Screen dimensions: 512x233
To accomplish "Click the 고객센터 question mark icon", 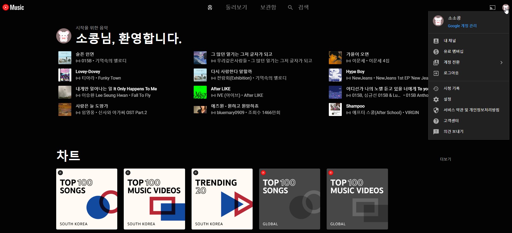I will (436, 121).
